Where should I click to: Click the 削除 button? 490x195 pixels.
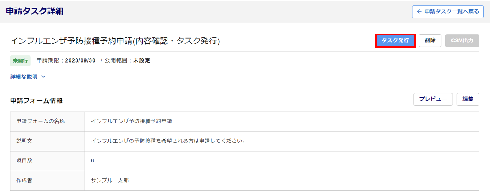pos(430,41)
